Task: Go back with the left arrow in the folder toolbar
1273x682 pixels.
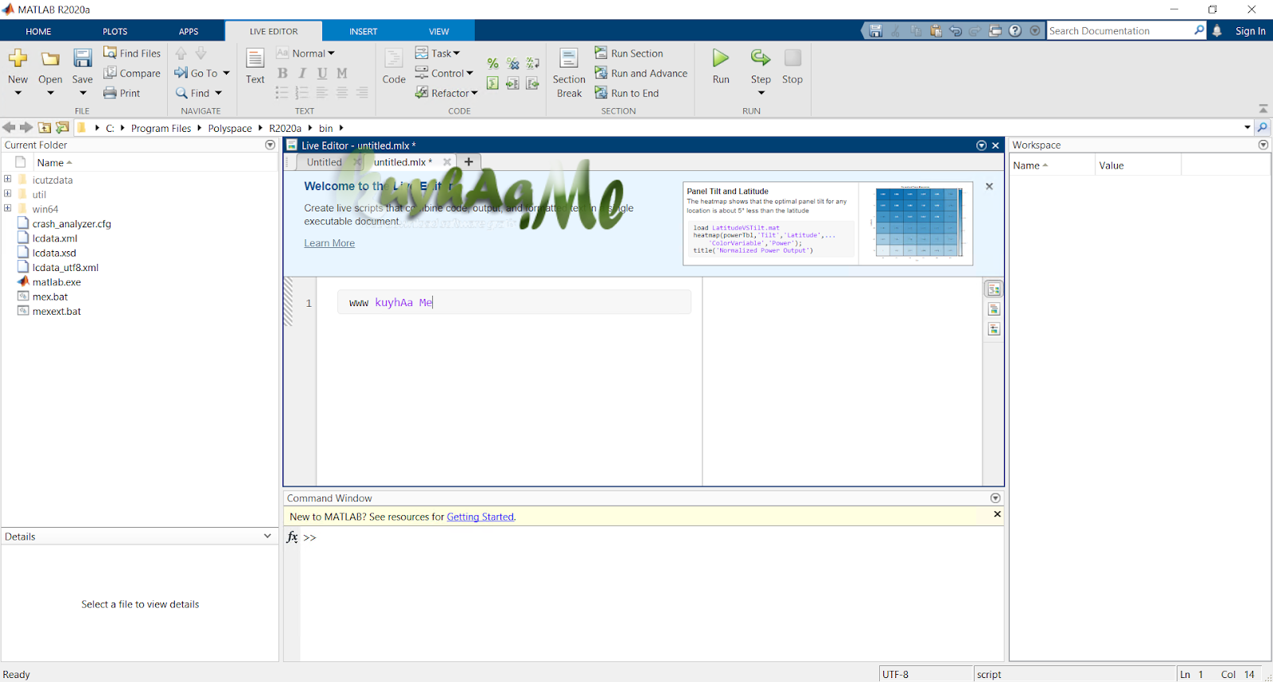Action: pyautogui.click(x=9, y=128)
